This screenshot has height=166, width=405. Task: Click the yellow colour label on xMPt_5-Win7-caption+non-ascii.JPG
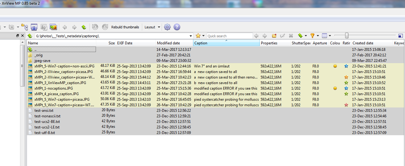(x=335, y=66)
